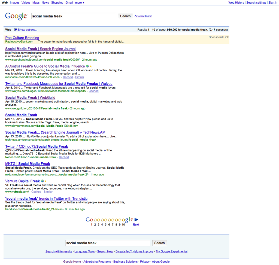The height and width of the screenshot is (265, 279).
Task: Go to results page 10
Action: tap(123, 225)
